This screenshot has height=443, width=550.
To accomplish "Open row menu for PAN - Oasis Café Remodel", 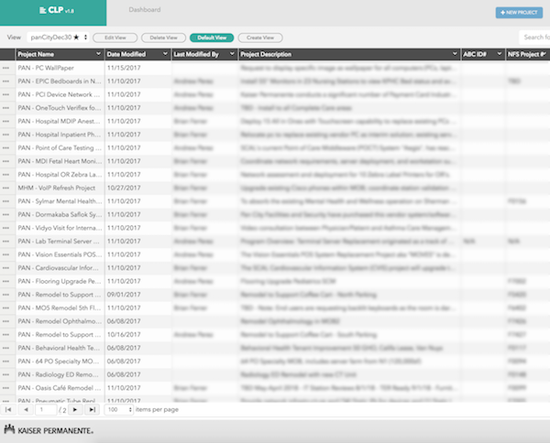I will 6,388.
